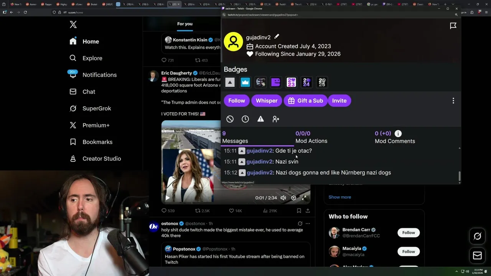This screenshot has height=276, width=491.
Task: Open Chat in X sidebar
Action: (x=82, y=92)
